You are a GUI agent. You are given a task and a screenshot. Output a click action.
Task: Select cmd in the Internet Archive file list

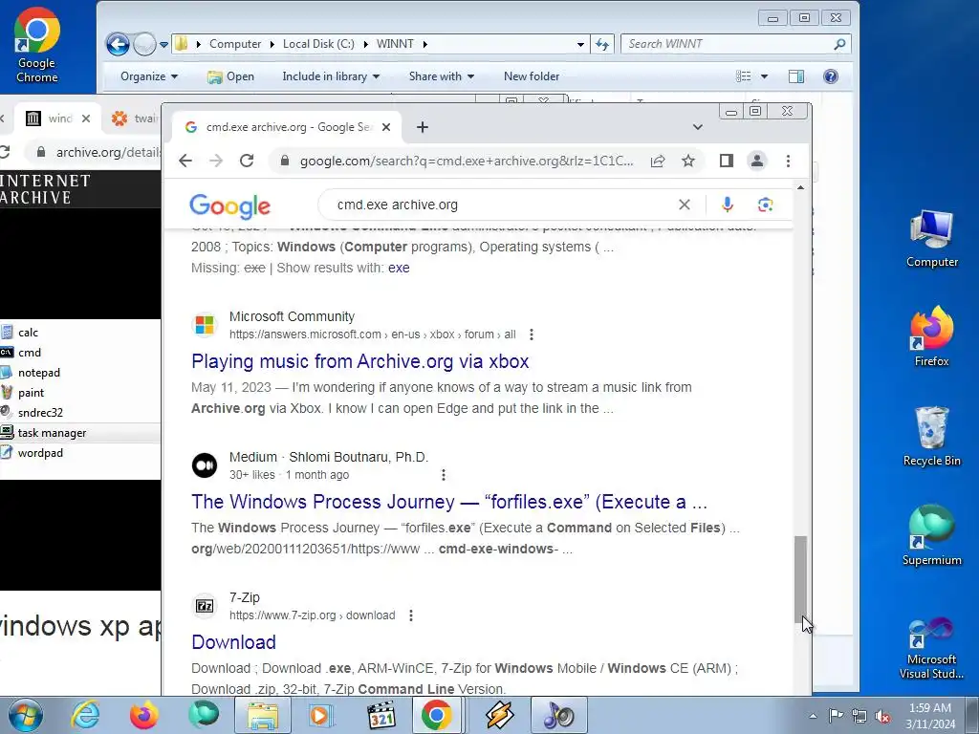pyautogui.click(x=30, y=353)
